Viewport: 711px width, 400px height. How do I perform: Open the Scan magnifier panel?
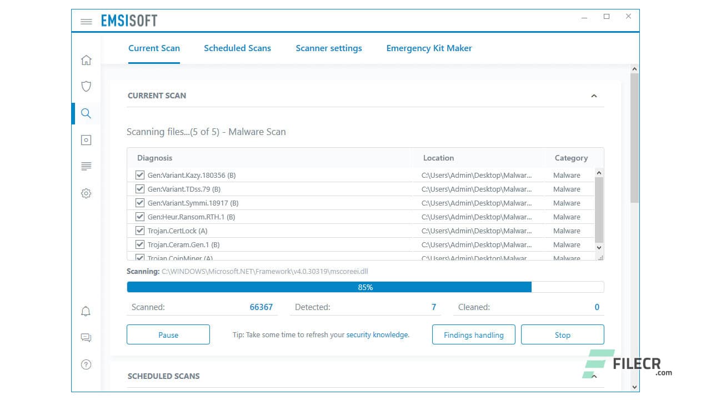86,113
